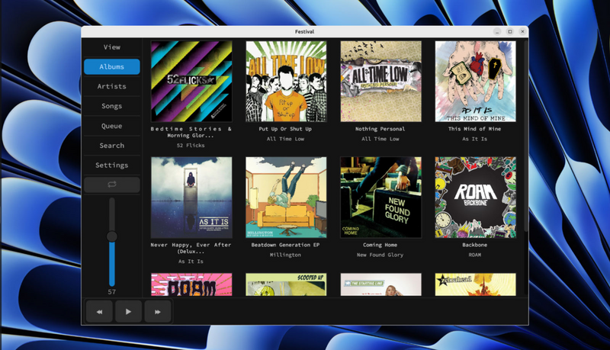Skip to next track
Image resolution: width=610 pixels, height=350 pixels.
coord(158,312)
